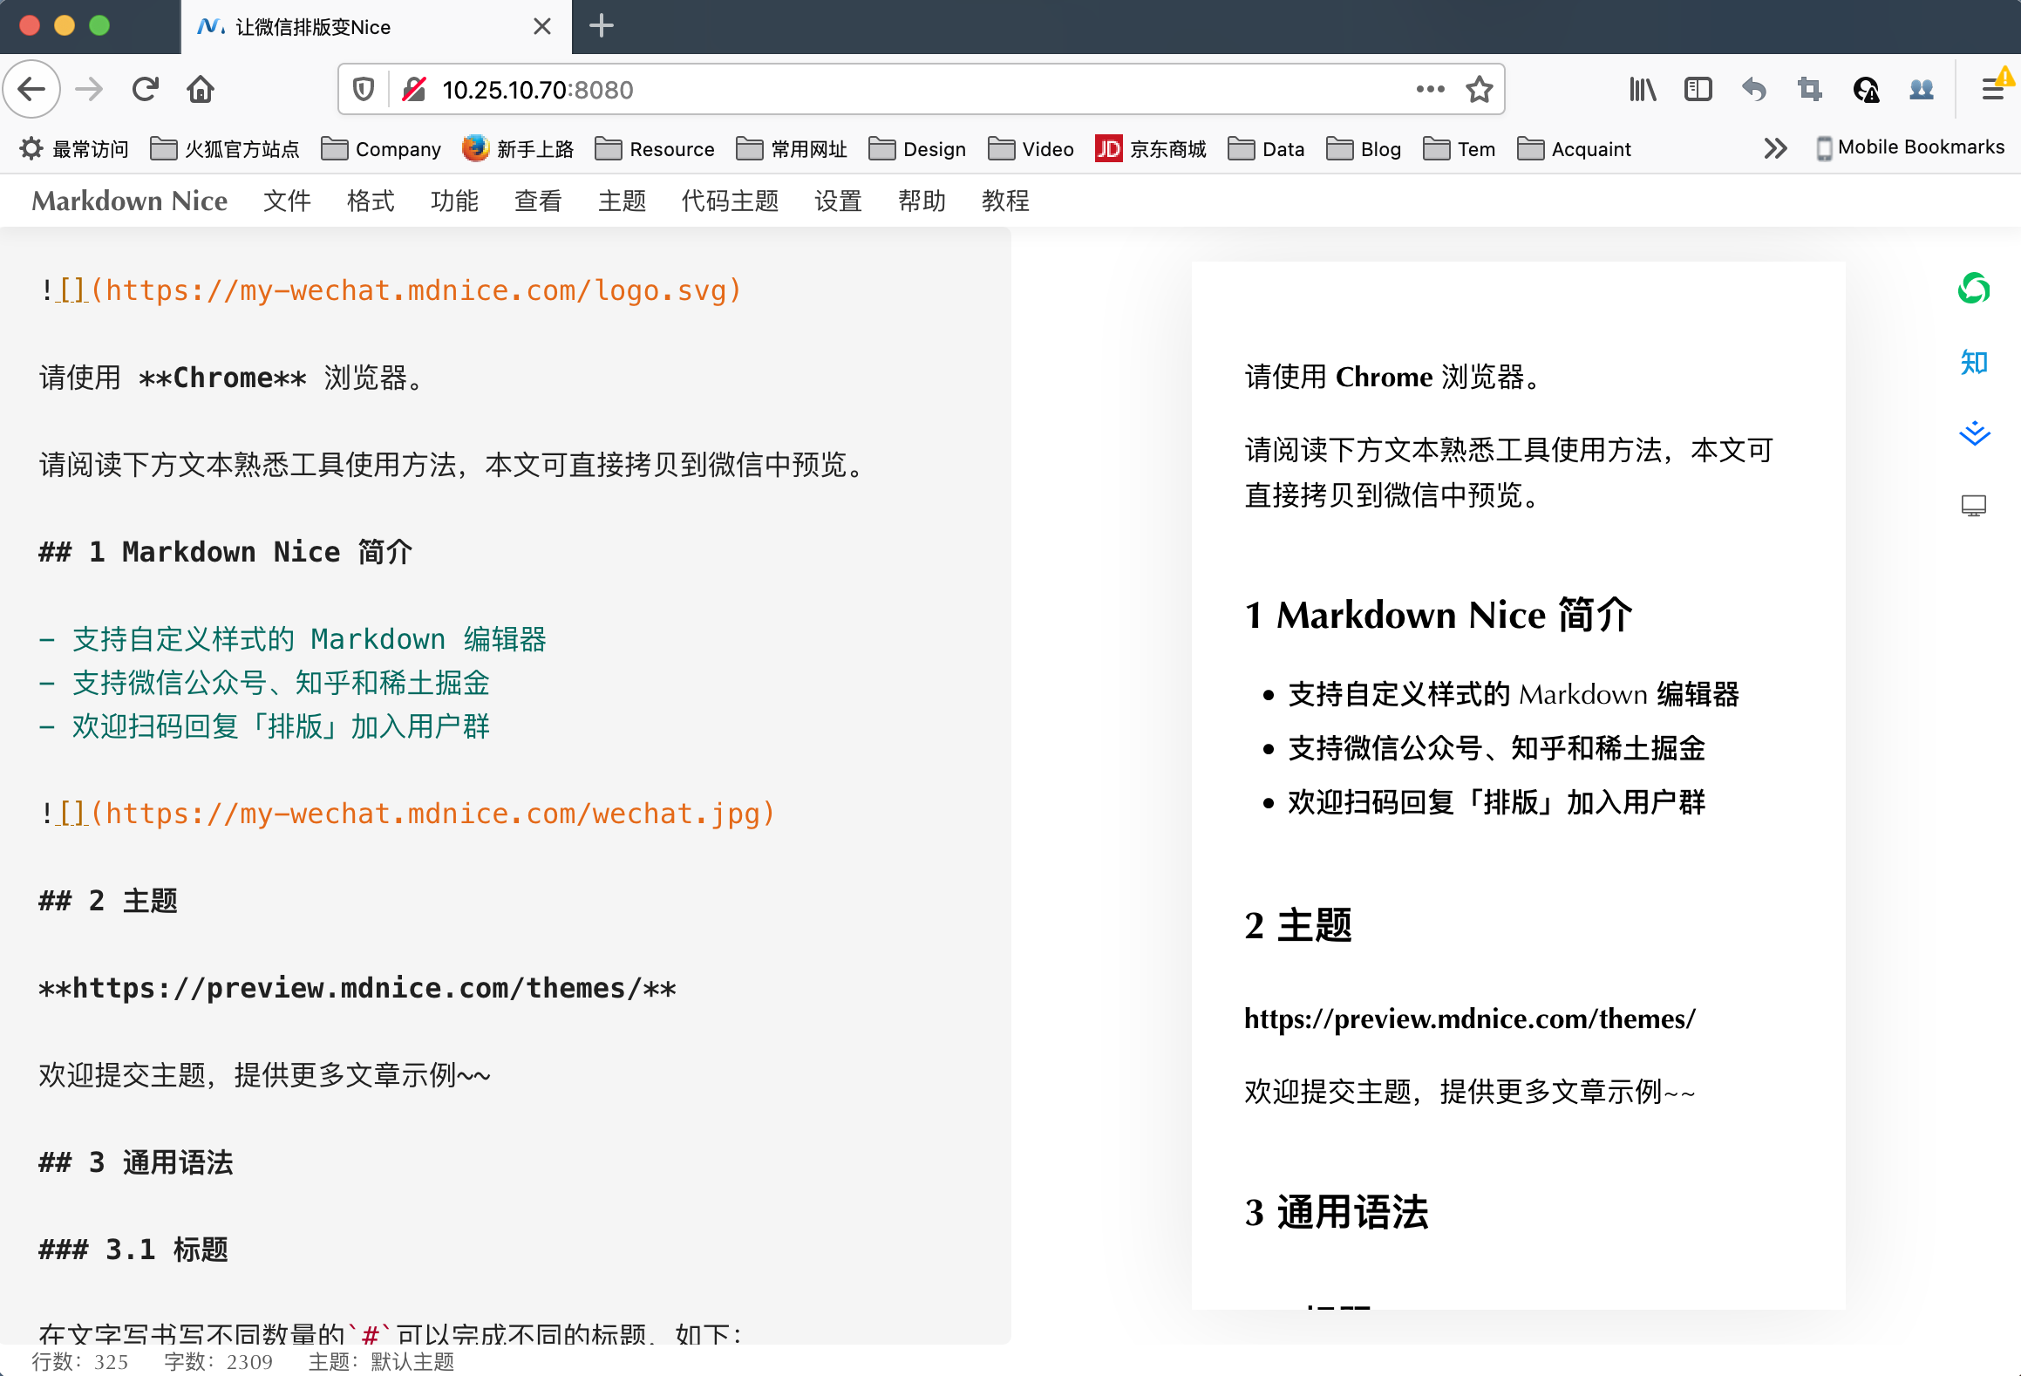
Task: Click status bar '字数: 2309'
Action: click(219, 1361)
